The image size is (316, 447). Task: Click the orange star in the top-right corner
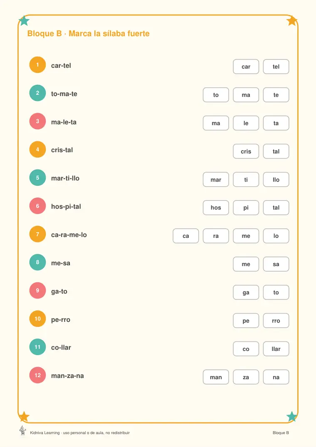(292, 20)
